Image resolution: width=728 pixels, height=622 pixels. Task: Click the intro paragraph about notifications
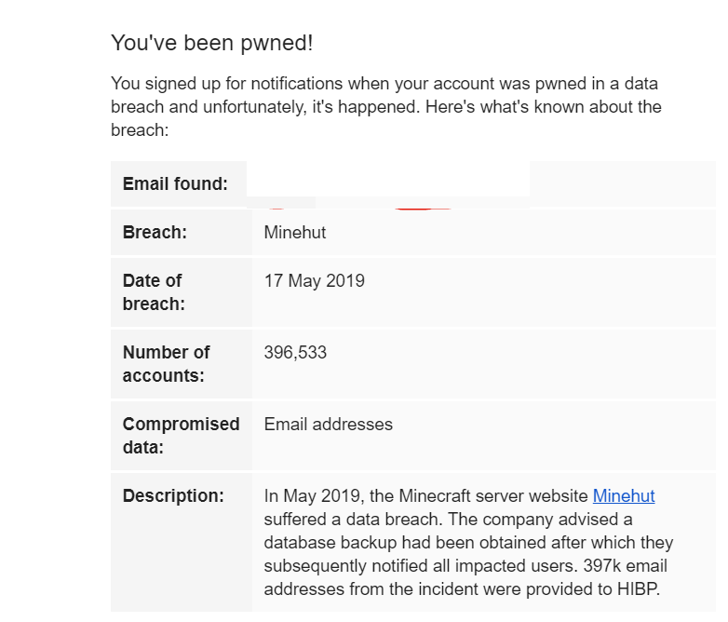385,107
